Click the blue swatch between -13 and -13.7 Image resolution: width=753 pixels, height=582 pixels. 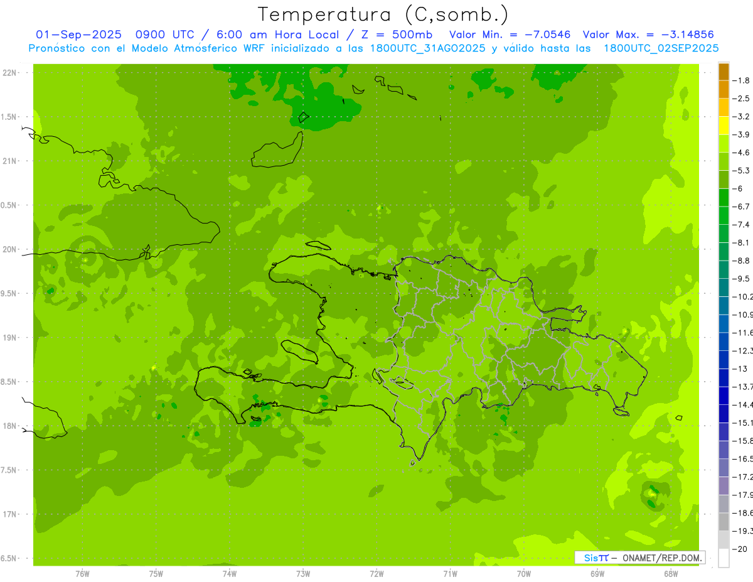(724, 377)
